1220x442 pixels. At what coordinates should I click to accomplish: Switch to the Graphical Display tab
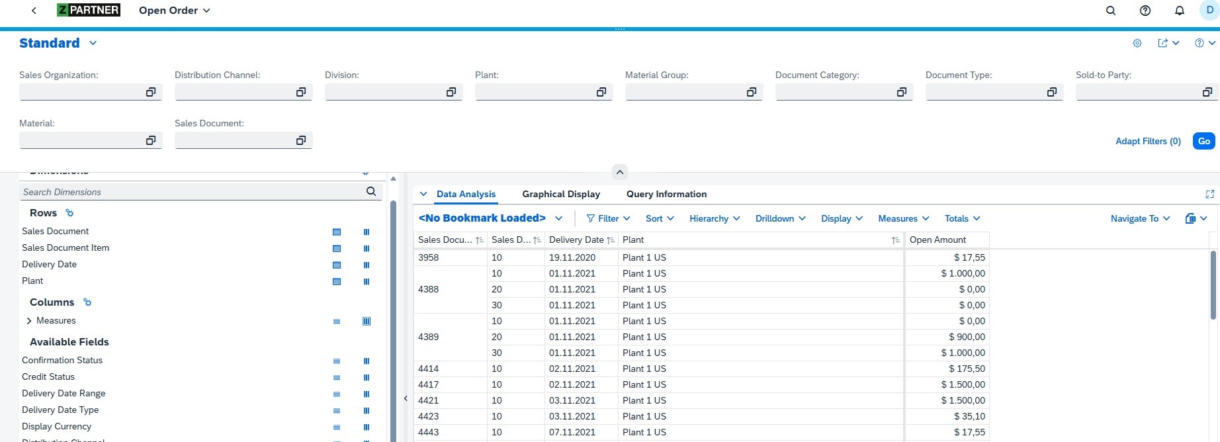pos(560,194)
